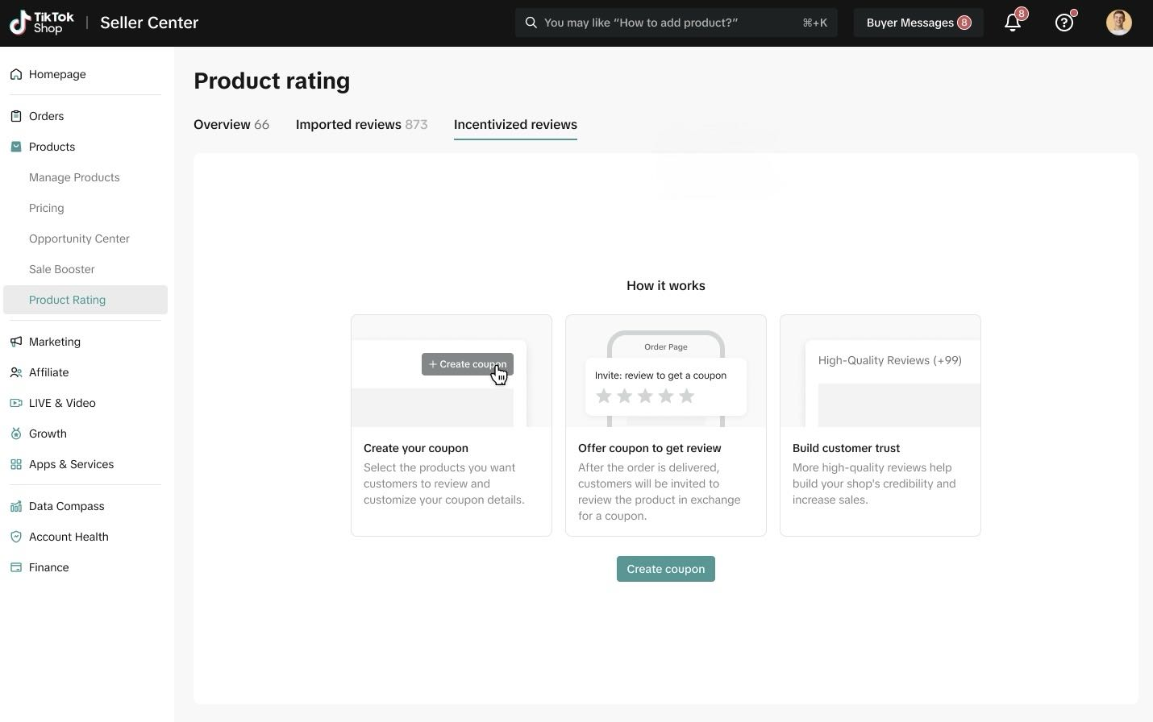
Task: Select the Homepage sidebar icon
Action: click(16, 73)
